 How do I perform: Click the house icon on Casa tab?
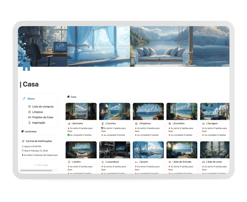pyautogui.click(x=69, y=97)
